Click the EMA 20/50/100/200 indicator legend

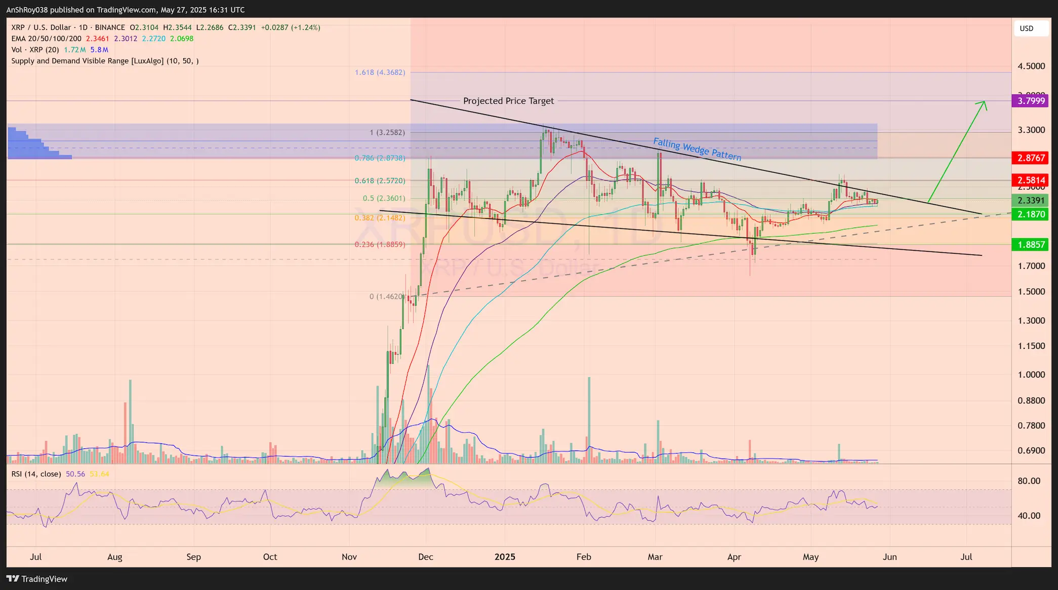coord(47,39)
